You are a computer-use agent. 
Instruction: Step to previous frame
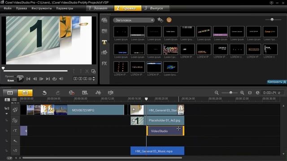click(35, 79)
